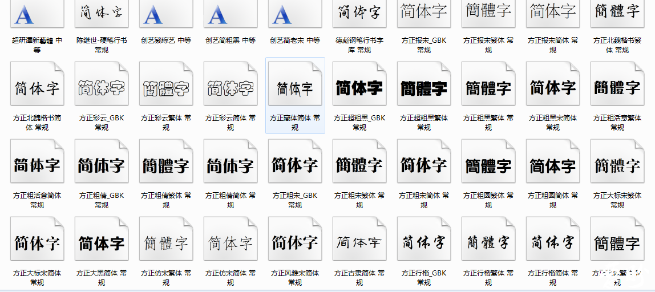Click the 方正行楷_GBK font preview thumbnail
This screenshot has width=655, height=292.
424,238
